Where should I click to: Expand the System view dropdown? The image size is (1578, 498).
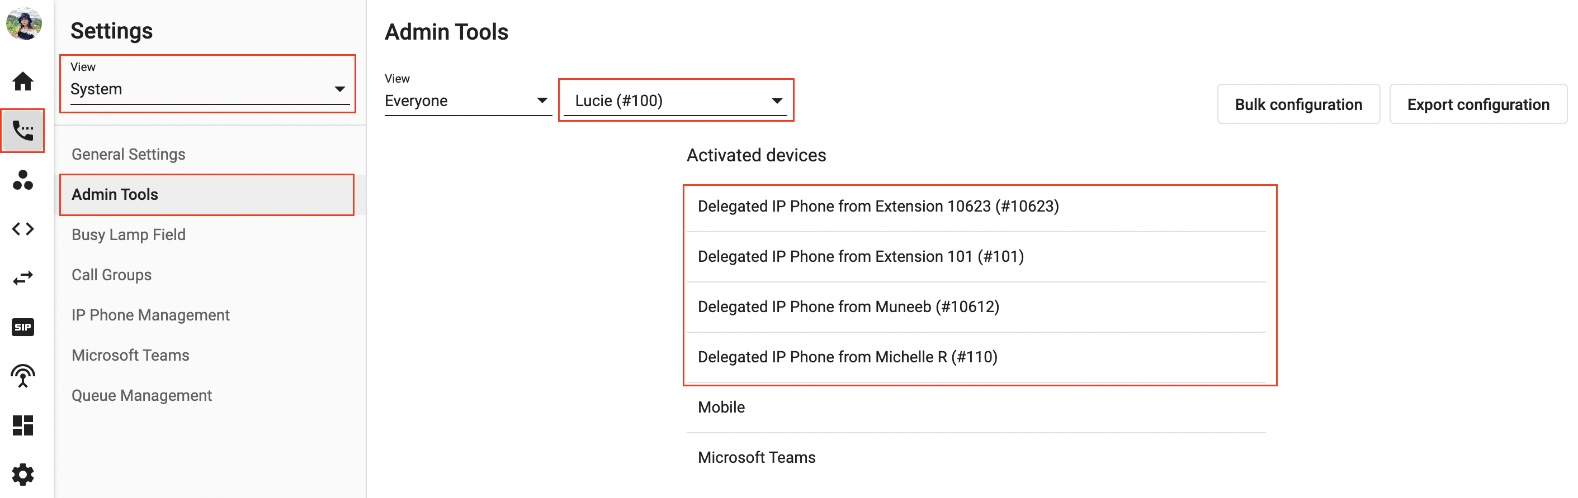pyautogui.click(x=209, y=89)
